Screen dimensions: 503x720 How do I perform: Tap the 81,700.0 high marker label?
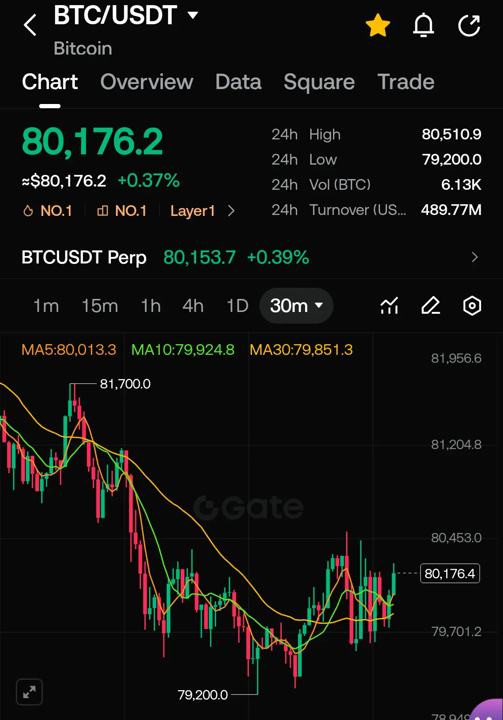coord(125,384)
